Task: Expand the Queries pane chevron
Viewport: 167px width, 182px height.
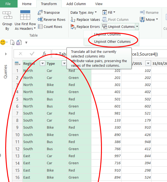Action: [6, 54]
